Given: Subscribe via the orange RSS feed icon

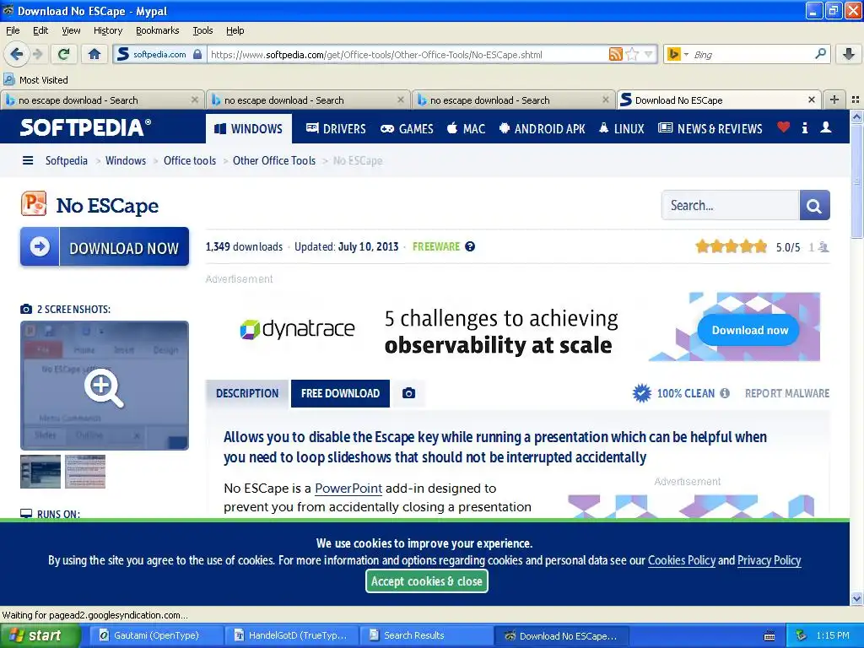Looking at the screenshot, I should point(615,54).
